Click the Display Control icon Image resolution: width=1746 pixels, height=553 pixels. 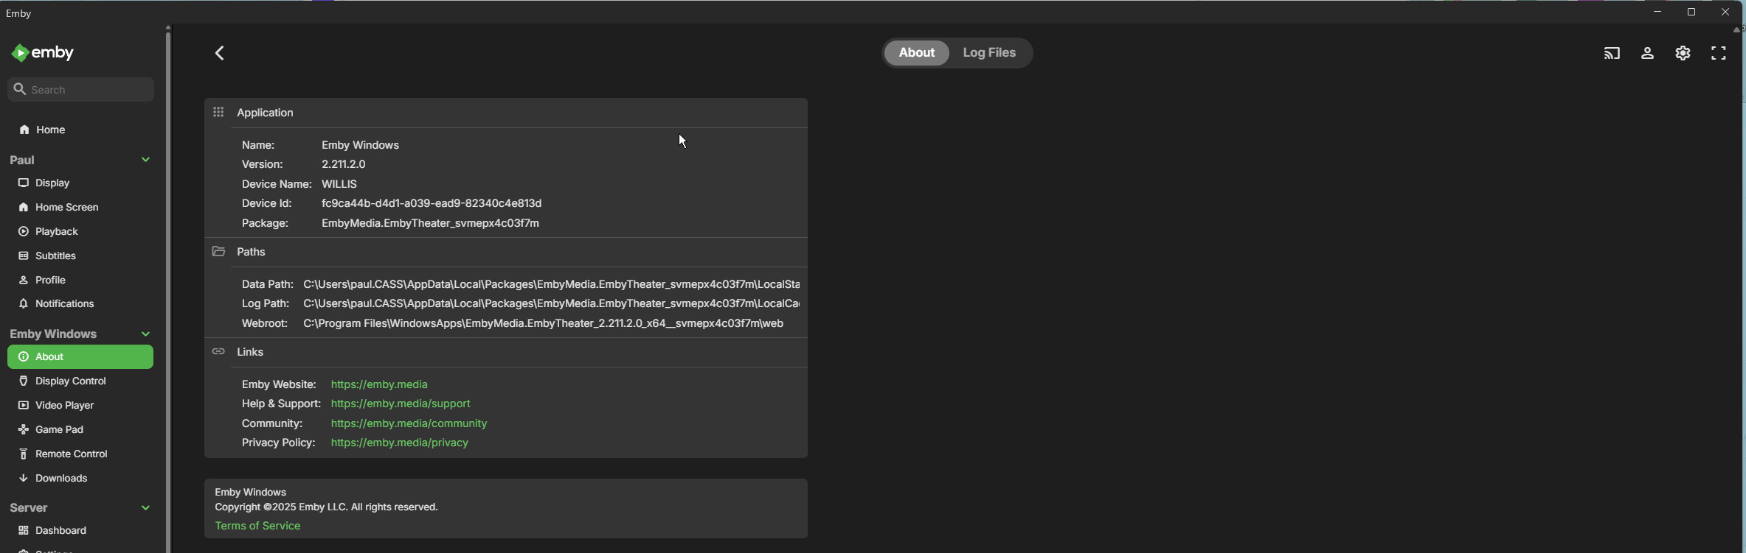coord(24,381)
